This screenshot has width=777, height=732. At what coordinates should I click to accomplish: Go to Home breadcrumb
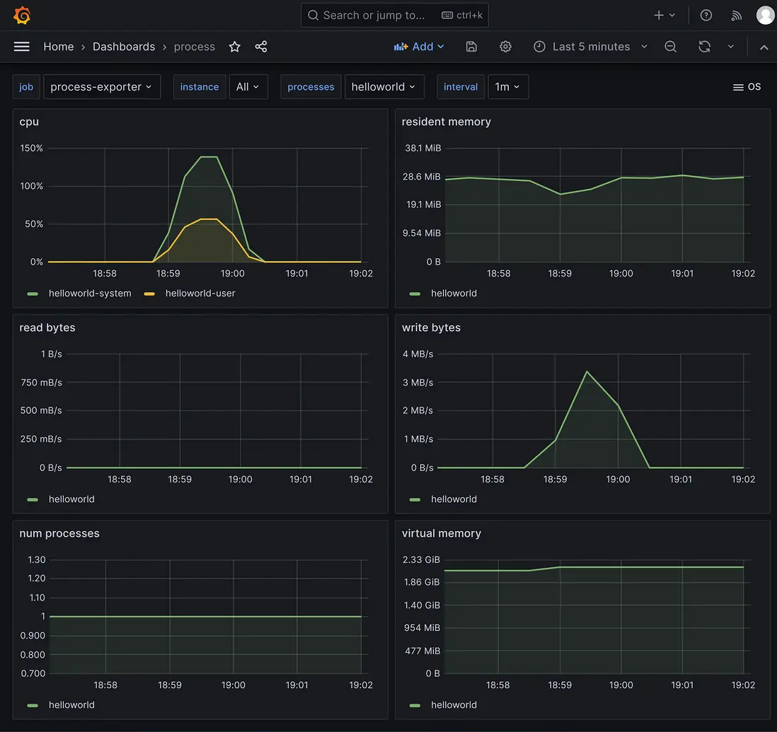[59, 47]
